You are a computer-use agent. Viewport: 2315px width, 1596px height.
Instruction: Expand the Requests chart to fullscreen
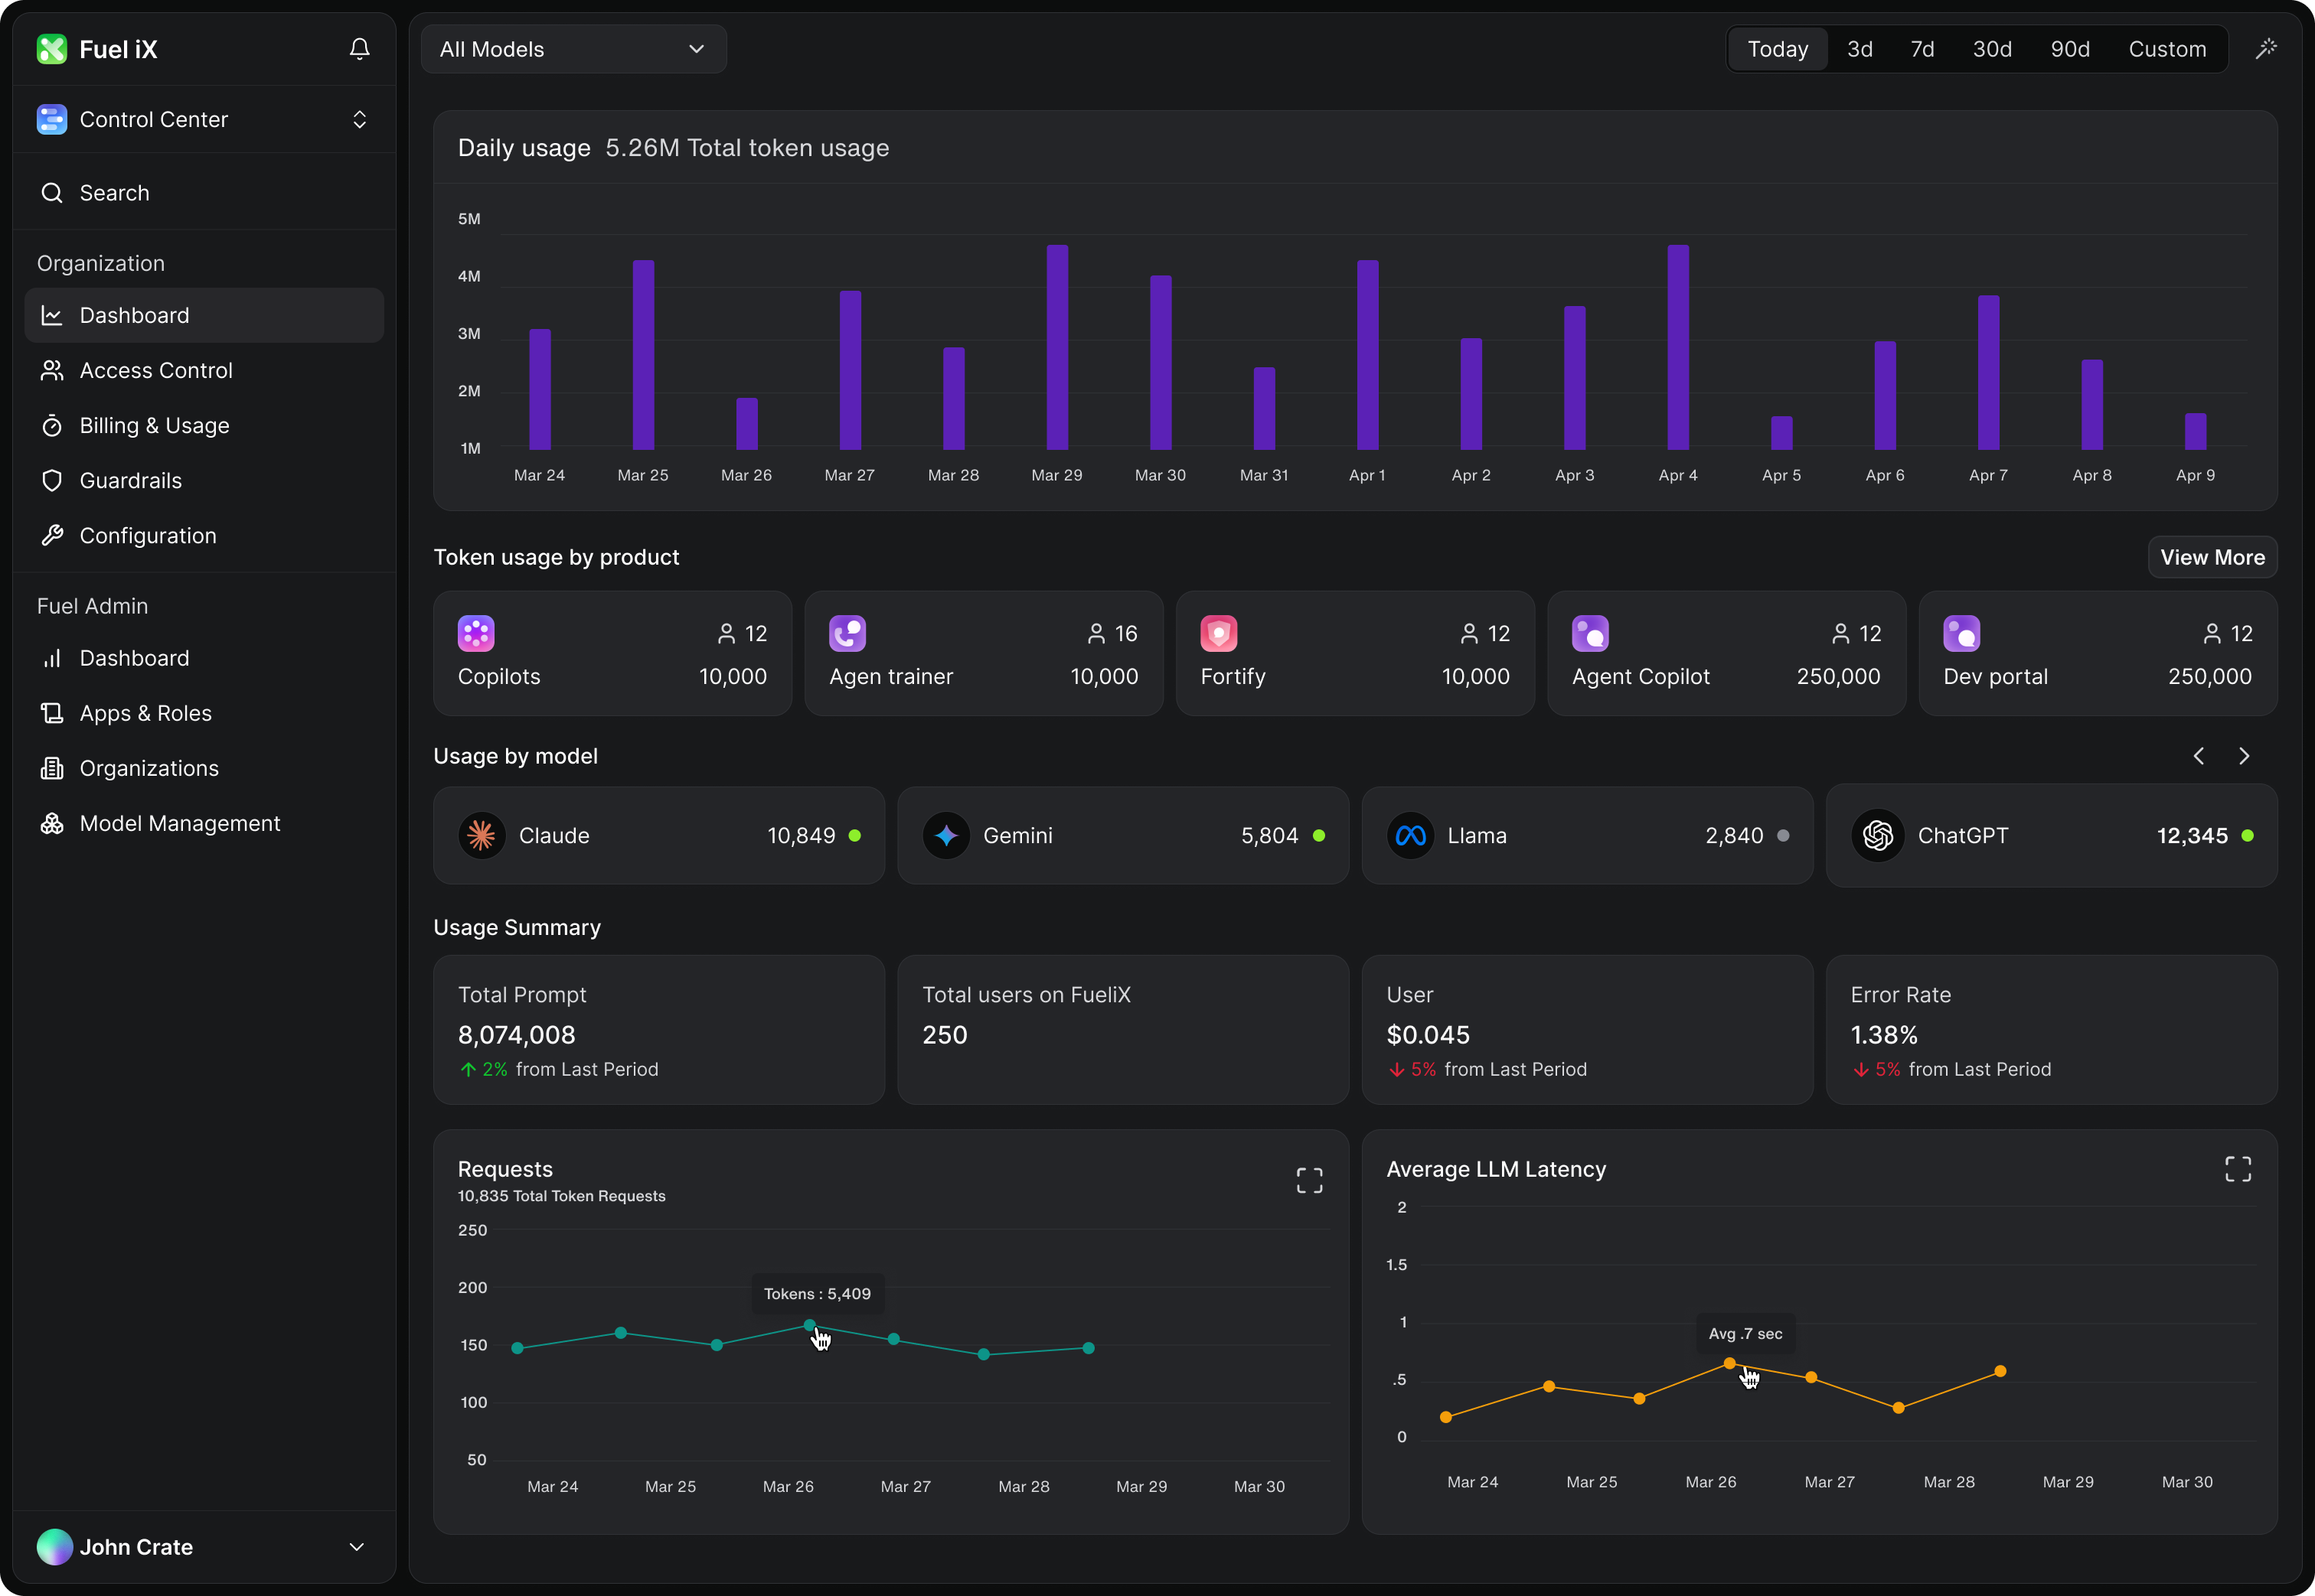click(1308, 1180)
